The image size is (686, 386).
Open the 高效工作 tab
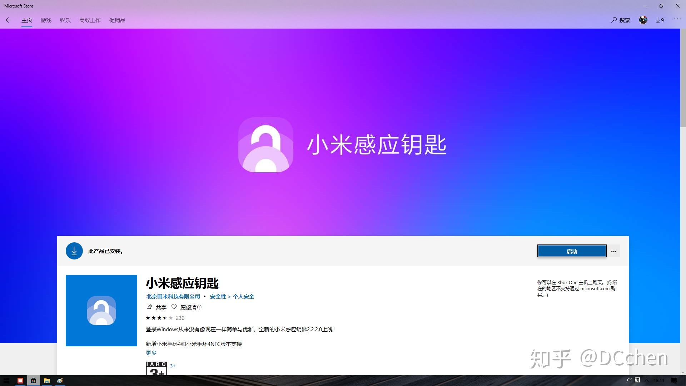(90, 20)
